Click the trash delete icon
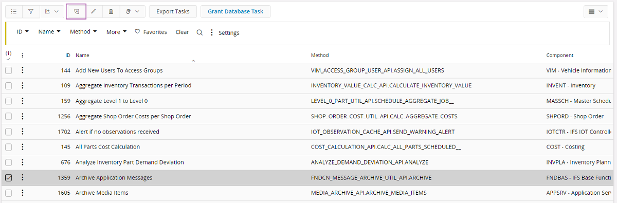 pos(111,11)
